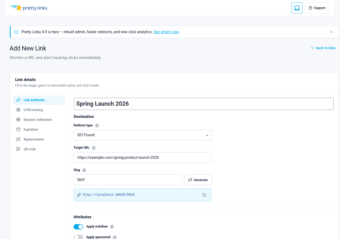Click the Apply nofollow info icon

(x=112, y=227)
